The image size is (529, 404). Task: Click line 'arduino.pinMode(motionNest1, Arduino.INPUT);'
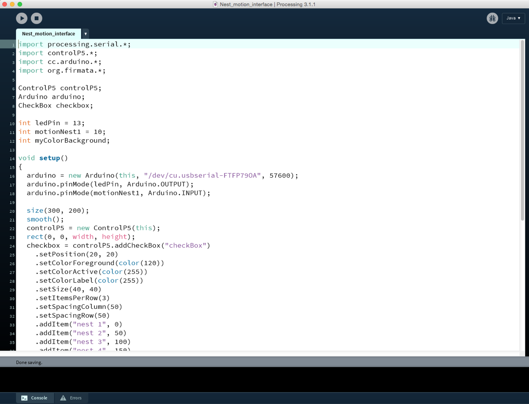click(x=119, y=193)
